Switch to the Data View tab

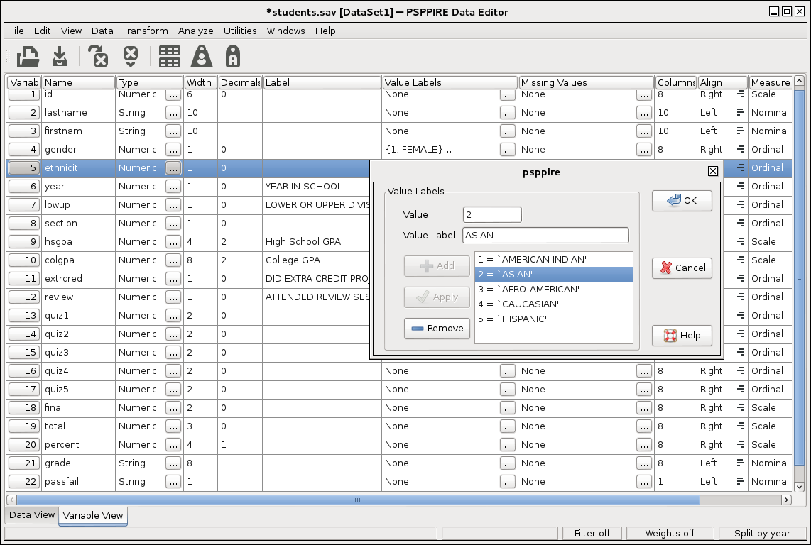31,515
